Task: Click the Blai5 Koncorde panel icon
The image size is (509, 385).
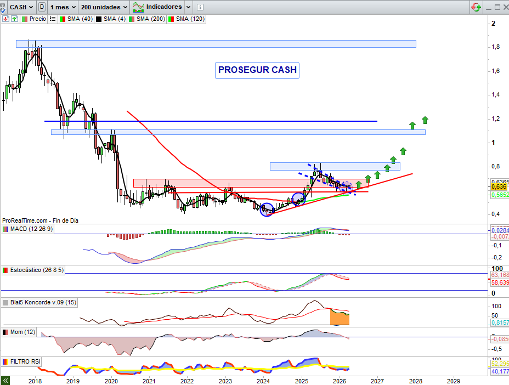Action: tap(5, 303)
